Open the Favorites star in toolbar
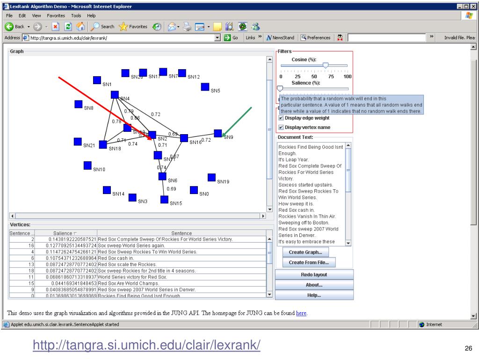This screenshot has width=479, height=359. pos(123,27)
